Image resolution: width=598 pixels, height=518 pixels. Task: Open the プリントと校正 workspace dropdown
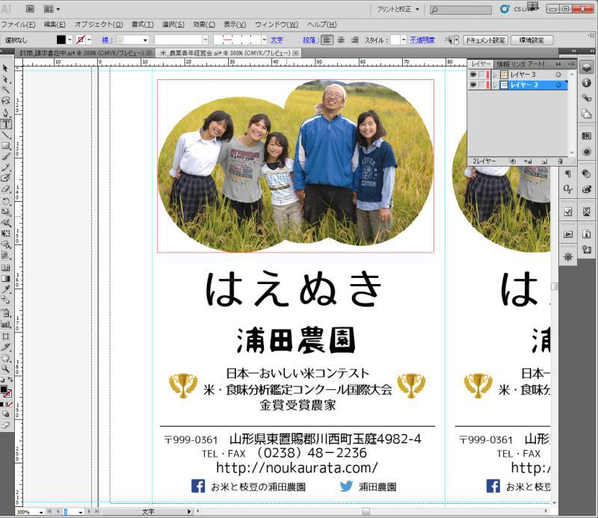pos(398,9)
